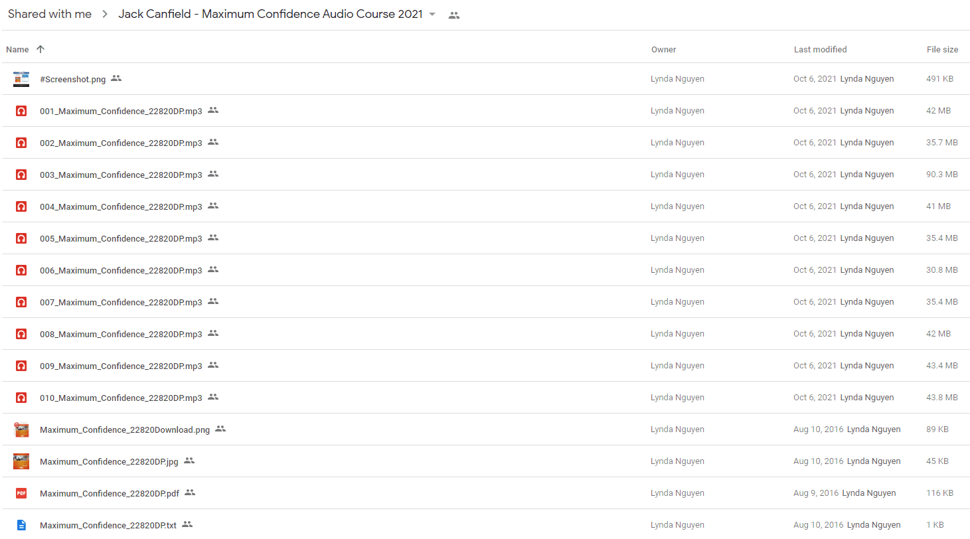
Task: Click the audio icon of 010_Maximum_Confidence_22820DP.mp3
Action: pos(21,398)
